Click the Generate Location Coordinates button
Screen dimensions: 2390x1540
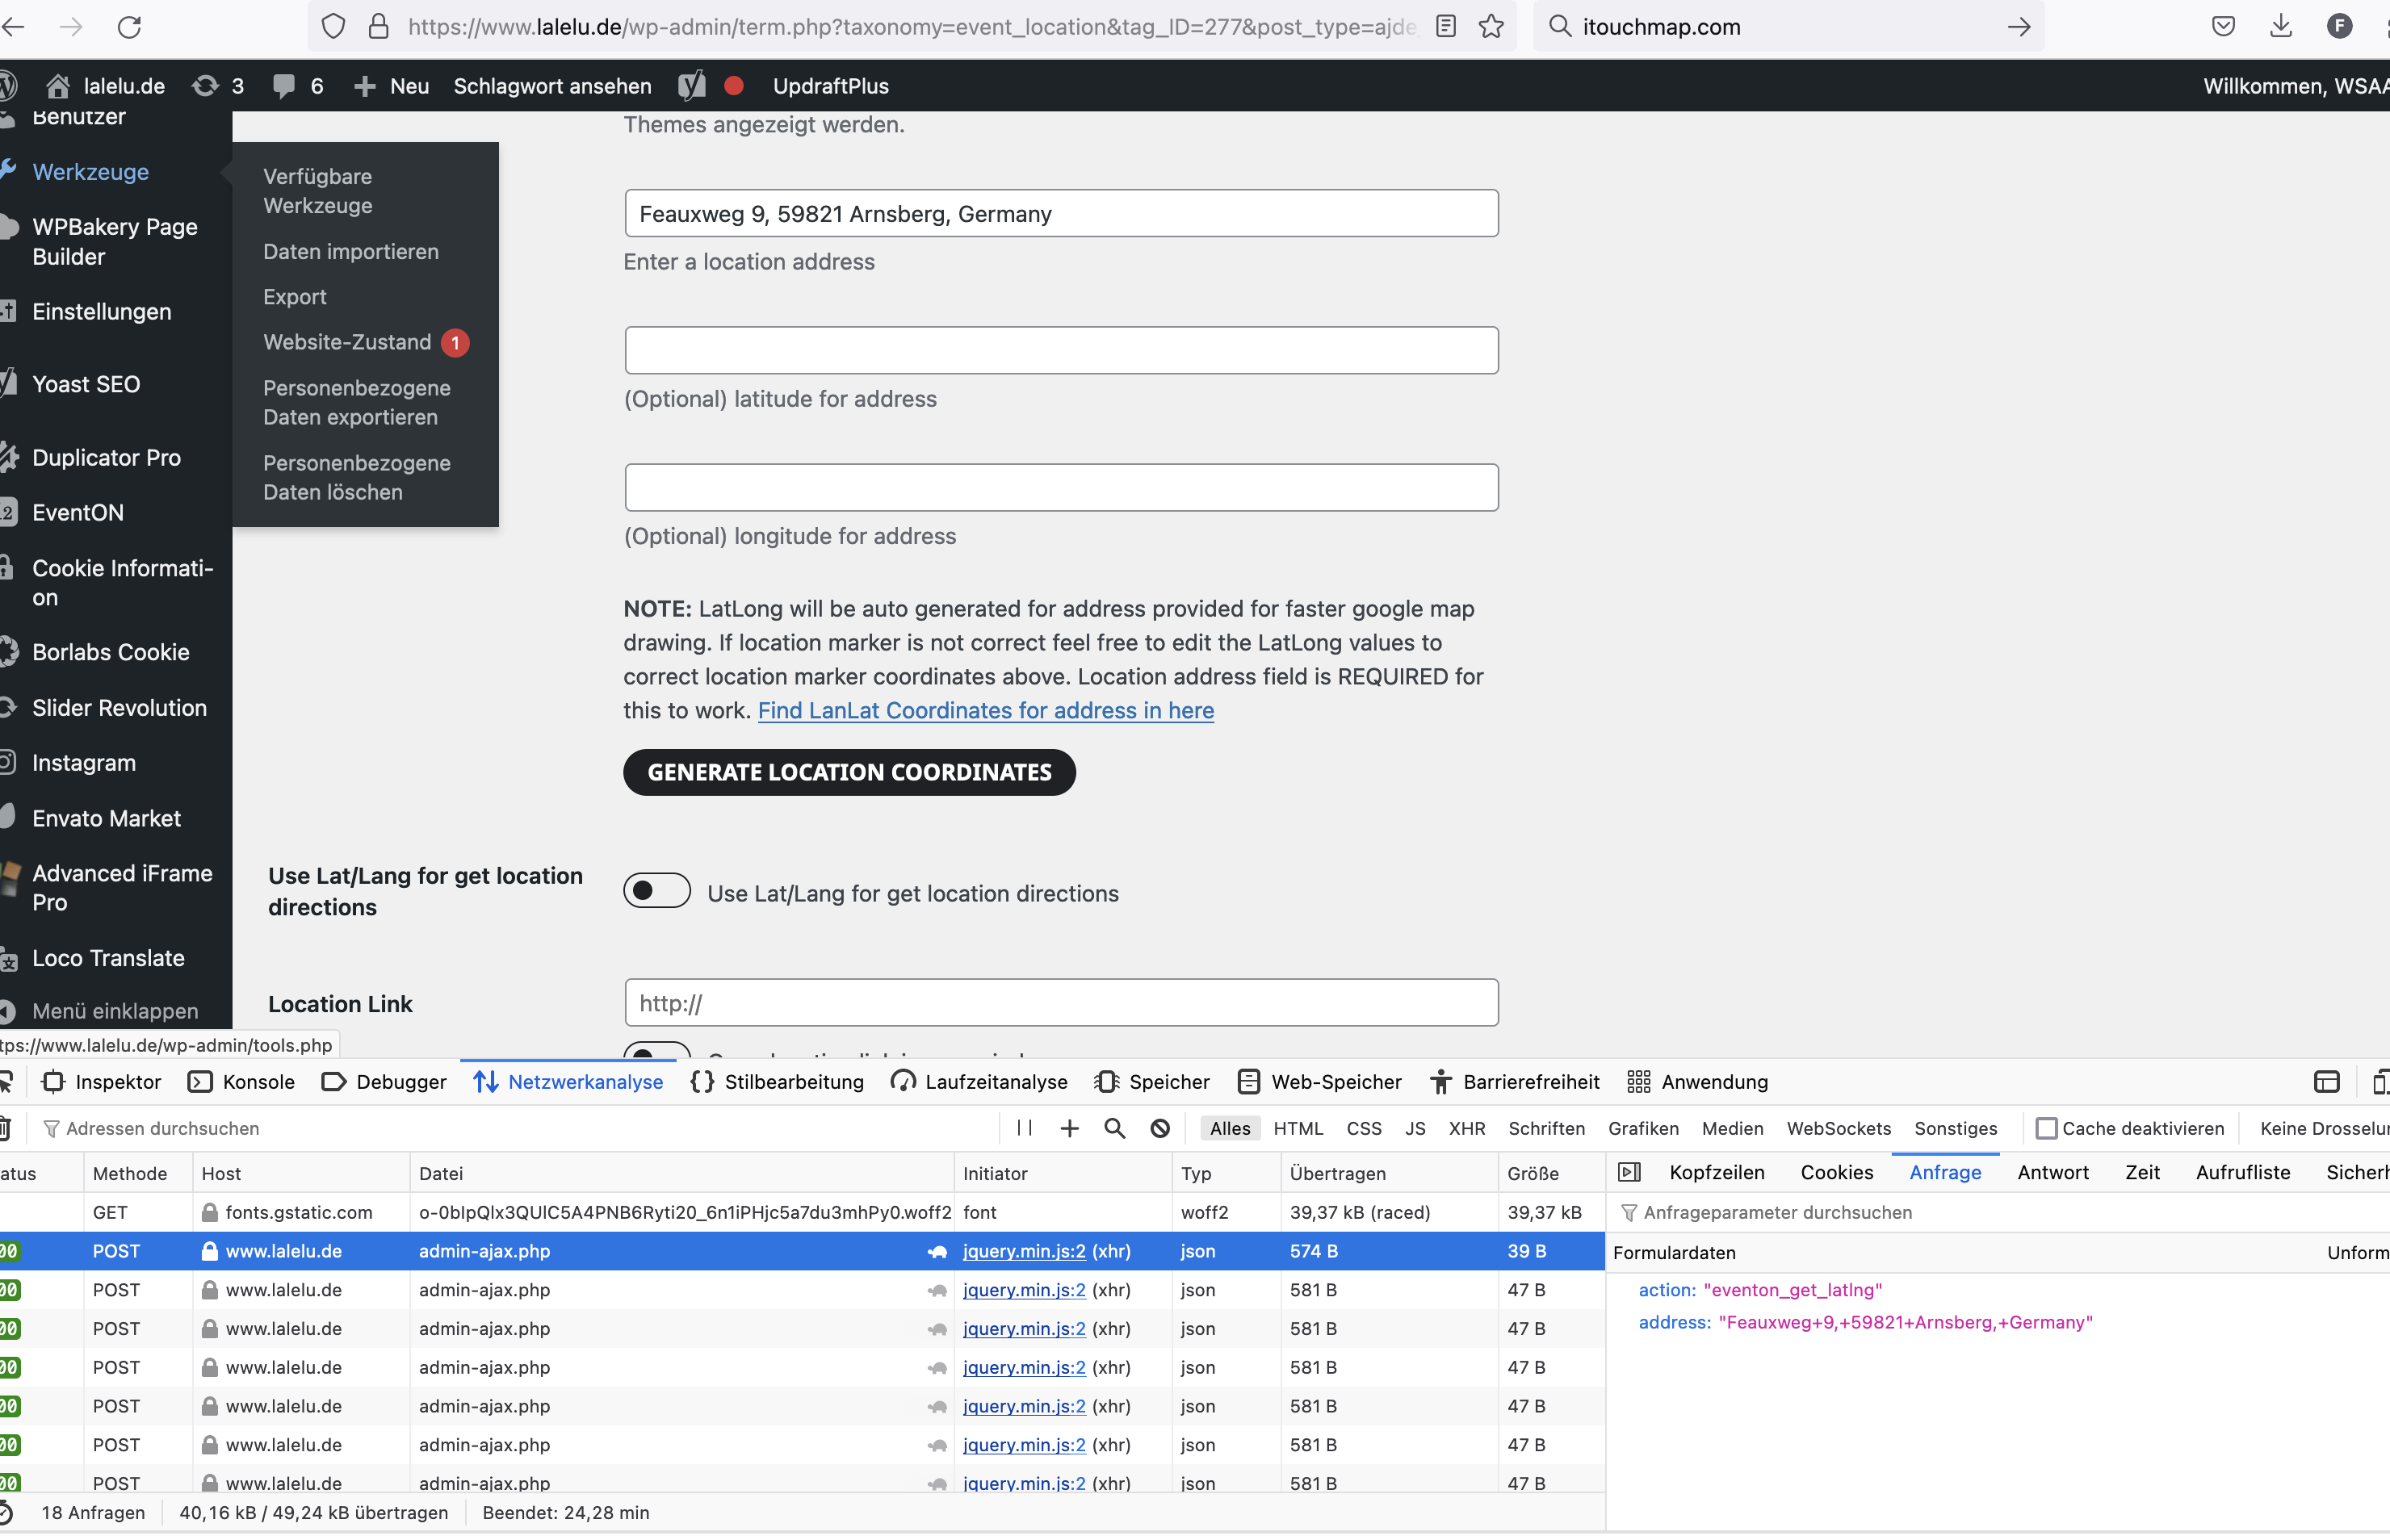click(x=849, y=772)
